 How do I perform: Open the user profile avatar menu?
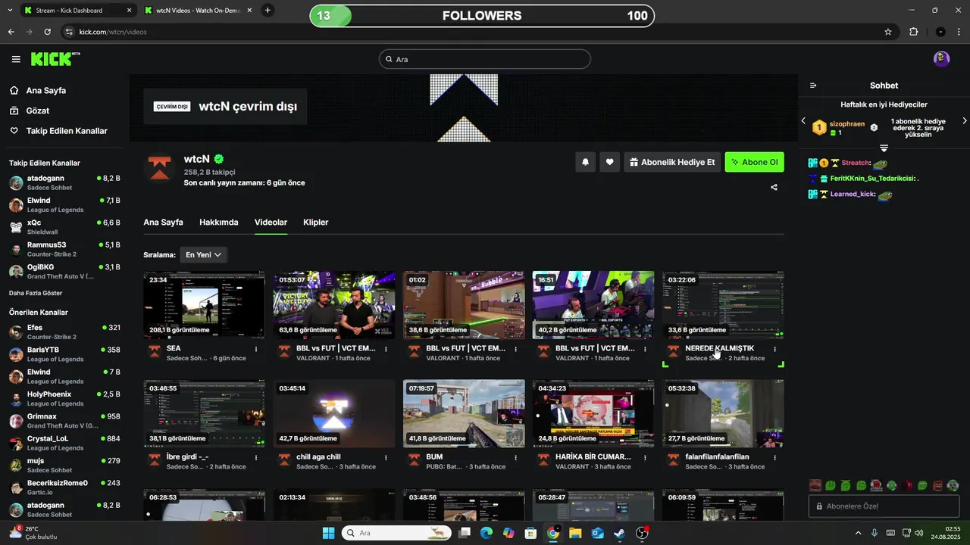[x=941, y=59]
